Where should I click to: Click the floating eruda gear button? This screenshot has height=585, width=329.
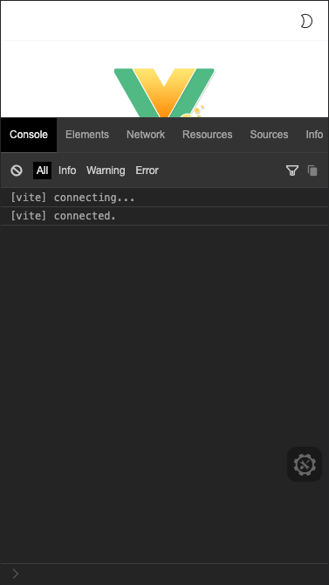point(305,464)
